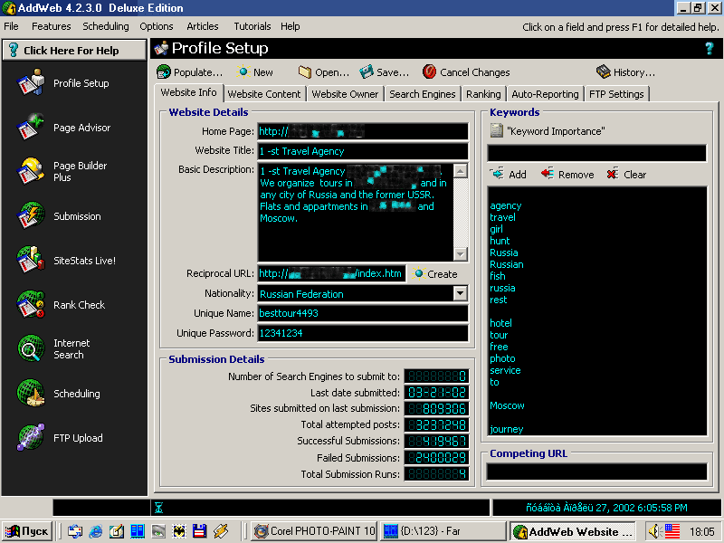Create a New profile
The image size is (724, 543).
255,72
